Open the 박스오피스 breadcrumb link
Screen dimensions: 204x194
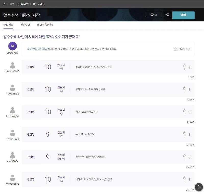(38, 4)
